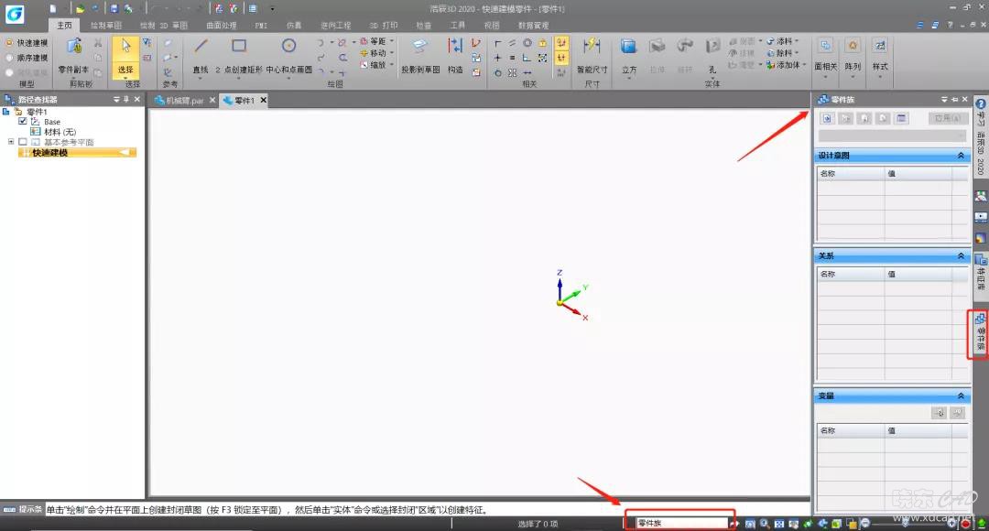Screen dimensions: 989x531
Task: Expand the 基本参考平面 tree node
Action: click(x=11, y=142)
